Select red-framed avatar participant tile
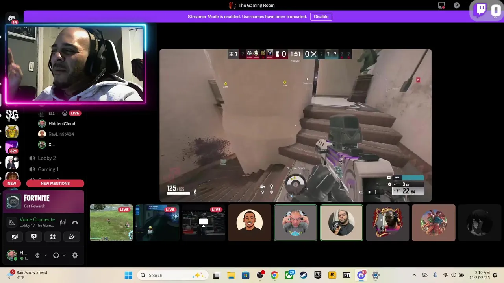The image size is (504, 283). (x=388, y=222)
